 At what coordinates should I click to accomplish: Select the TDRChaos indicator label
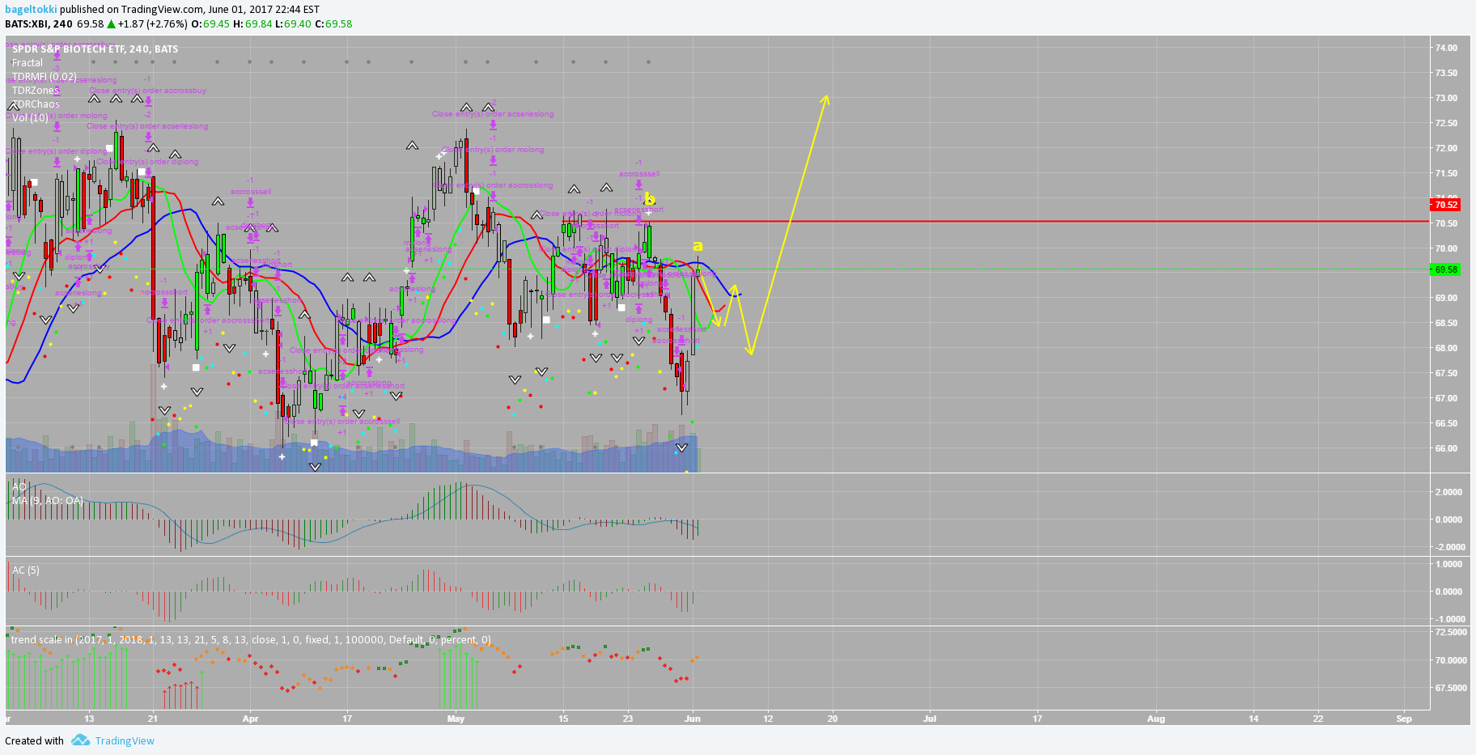[x=36, y=104]
